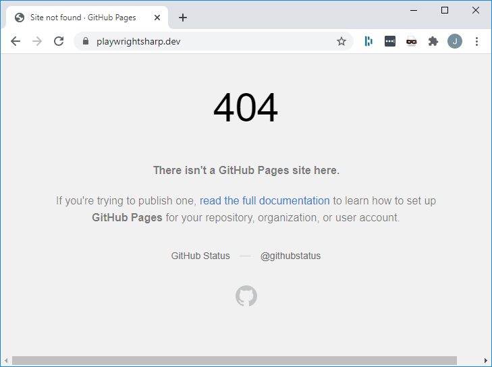This screenshot has width=492, height=367.
Task: Open the red glasses extension icon
Action: click(412, 41)
